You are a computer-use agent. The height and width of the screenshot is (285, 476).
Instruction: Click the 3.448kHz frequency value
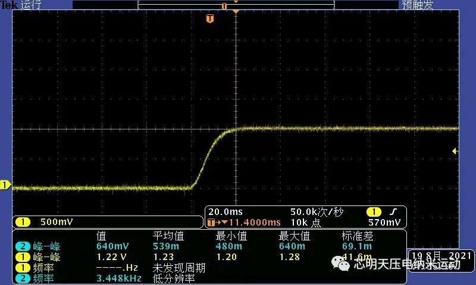point(119,278)
